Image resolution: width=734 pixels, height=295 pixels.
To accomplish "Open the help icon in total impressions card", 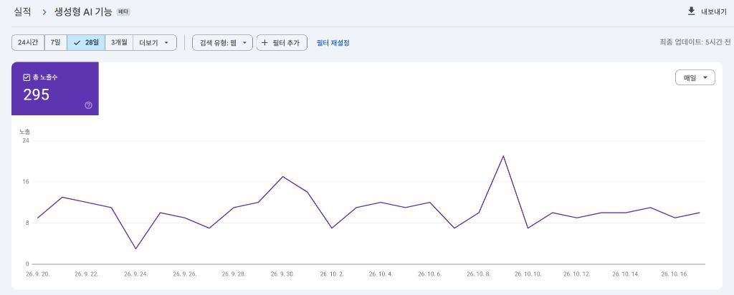I will click(88, 105).
